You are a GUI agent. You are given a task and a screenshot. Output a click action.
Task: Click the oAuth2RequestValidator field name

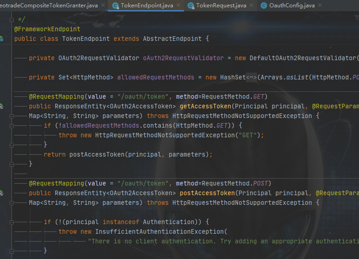point(183,58)
